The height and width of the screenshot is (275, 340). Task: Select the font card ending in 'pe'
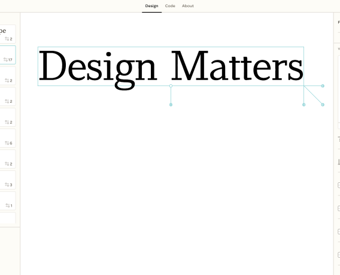coord(8,34)
